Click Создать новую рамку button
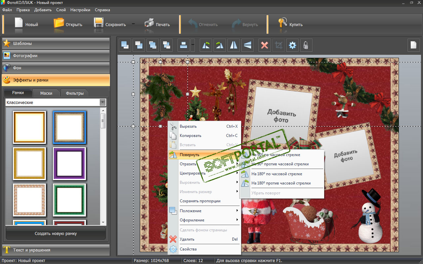423x264 pixels. [56, 233]
